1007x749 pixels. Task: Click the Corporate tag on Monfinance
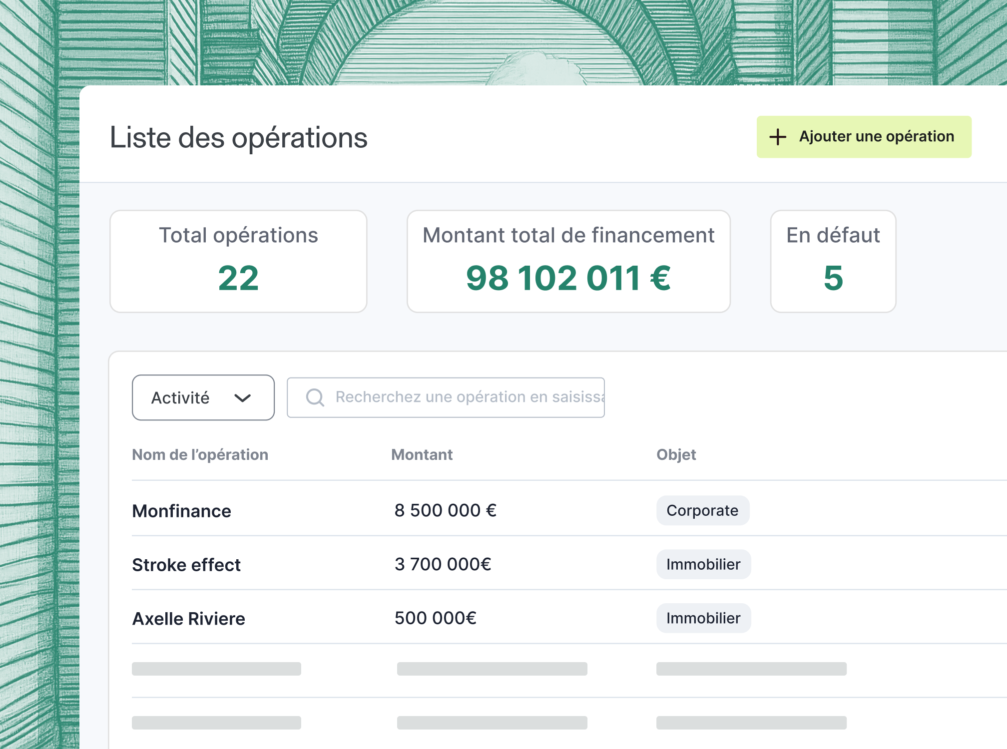click(702, 510)
